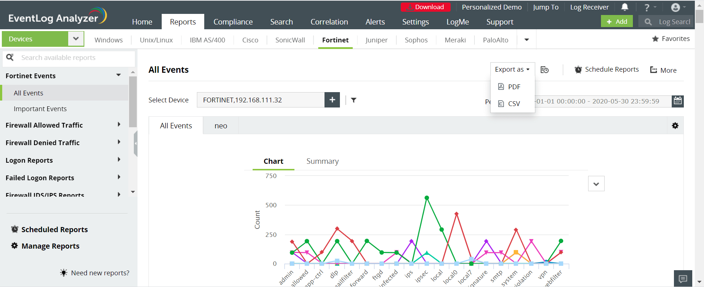Click the red Download button
Viewport: 704px width, 287px height.
[x=426, y=7]
